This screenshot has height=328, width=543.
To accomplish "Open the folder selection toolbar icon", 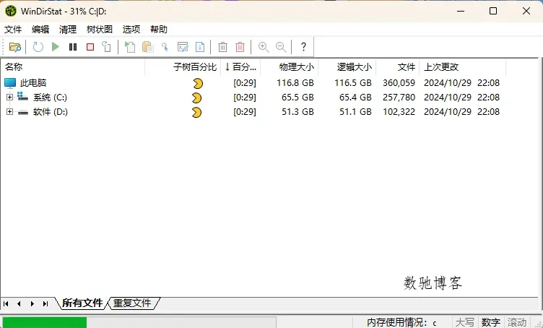I will 15,47.
